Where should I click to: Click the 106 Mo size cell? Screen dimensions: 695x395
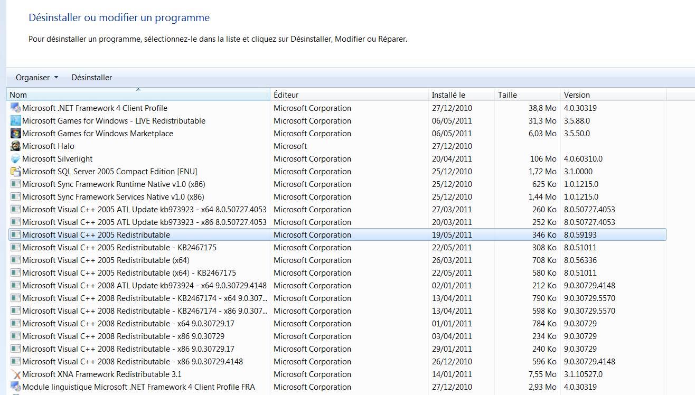543,158
